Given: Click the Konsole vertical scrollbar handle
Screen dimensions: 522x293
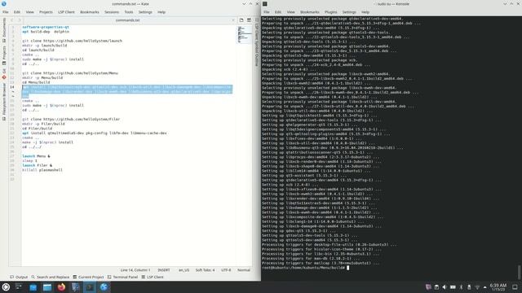Looking at the screenshot, I should (x=520, y=273).
